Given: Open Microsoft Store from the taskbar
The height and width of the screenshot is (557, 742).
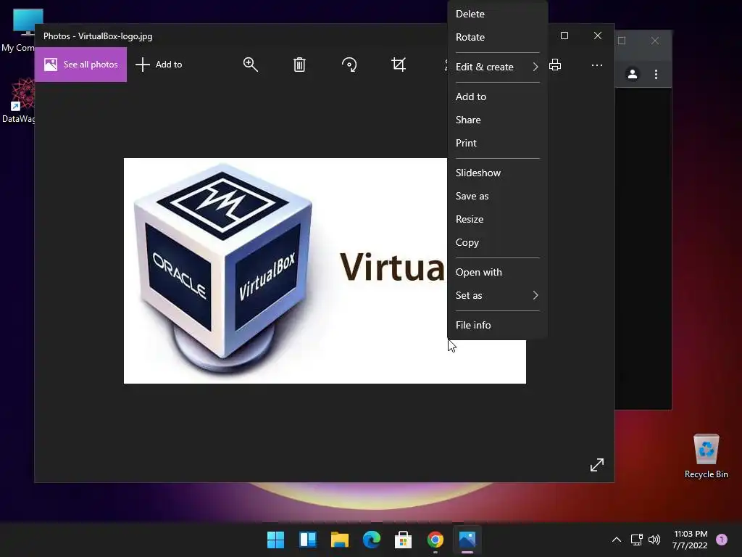Looking at the screenshot, I should [x=403, y=540].
